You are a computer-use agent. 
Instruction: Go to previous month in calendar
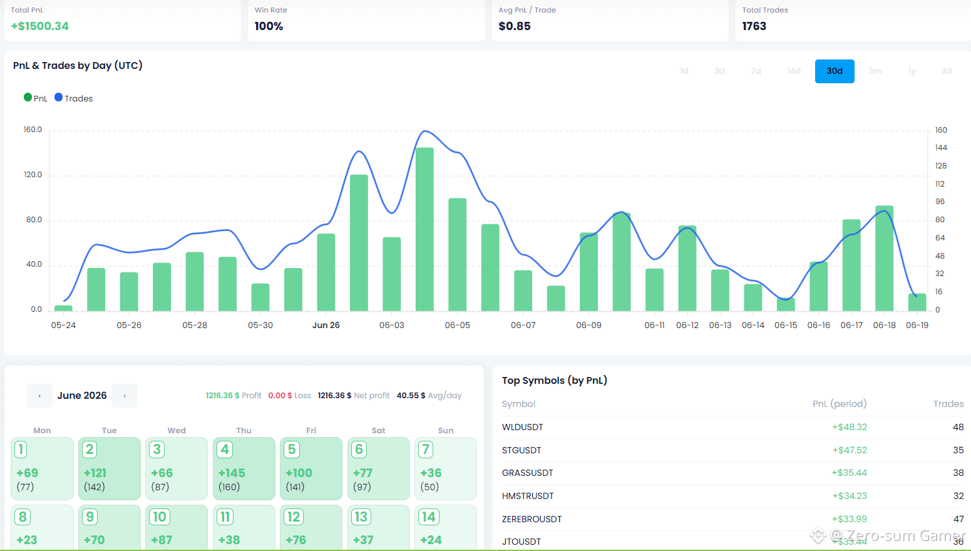(39, 396)
